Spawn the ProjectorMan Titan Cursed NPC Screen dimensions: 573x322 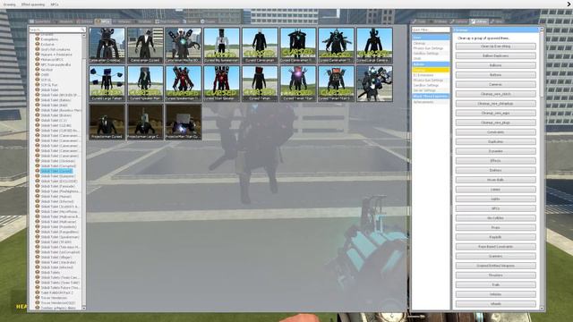click(184, 122)
